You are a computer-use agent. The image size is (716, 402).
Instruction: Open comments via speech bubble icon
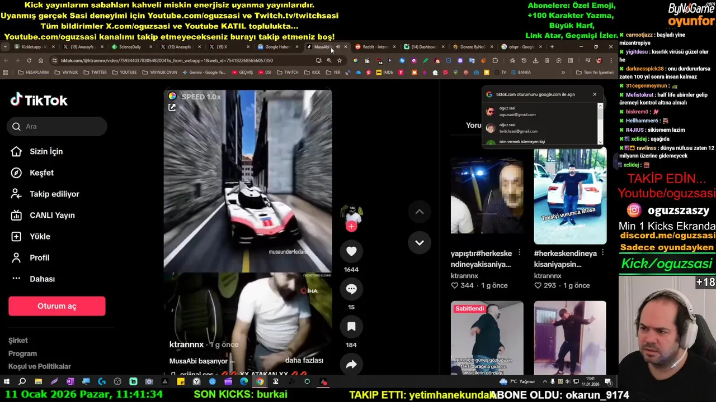point(351,289)
